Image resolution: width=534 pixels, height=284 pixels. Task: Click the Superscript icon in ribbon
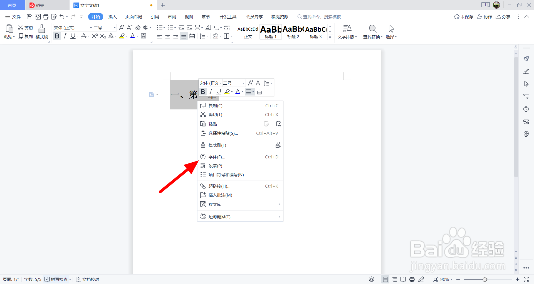(x=95, y=36)
